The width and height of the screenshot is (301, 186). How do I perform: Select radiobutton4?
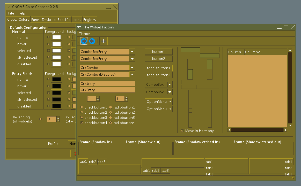coord(111,123)
